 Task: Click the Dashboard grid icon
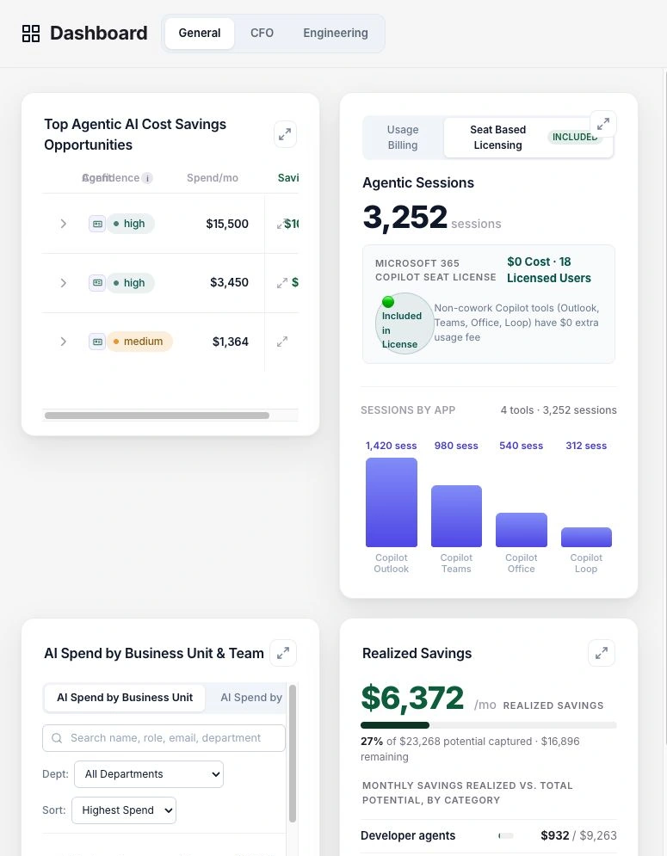click(31, 34)
